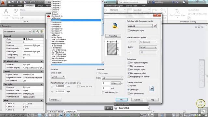Viewport: 208px width, 117px height.
Task: Click the Save icon in quick access toolbar
Action: (17, 2)
